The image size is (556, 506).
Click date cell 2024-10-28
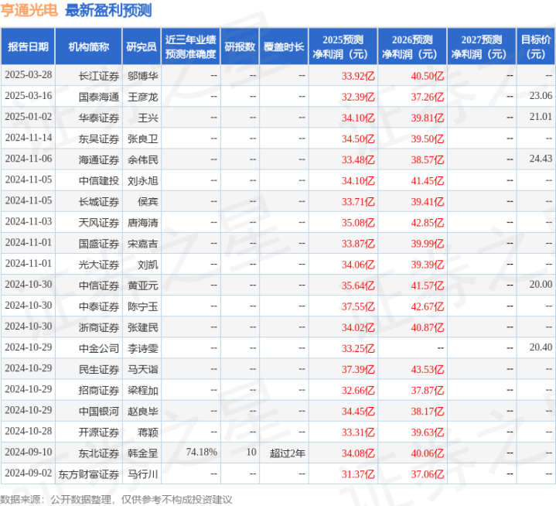pyautogui.click(x=29, y=431)
